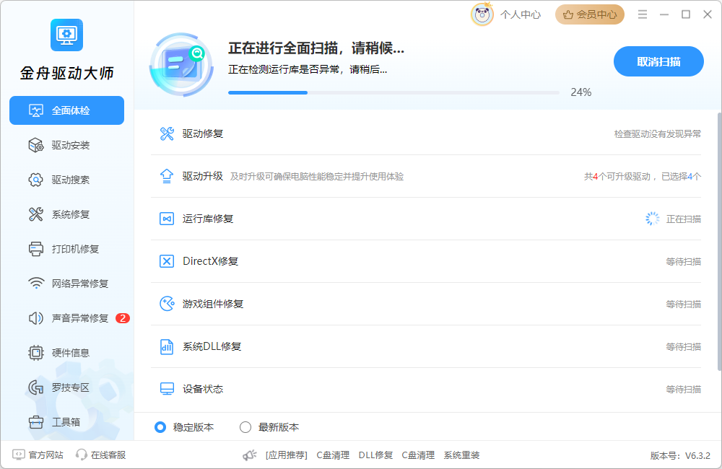Go to 系统修复 in sidebar
Image resolution: width=722 pixels, height=469 pixels.
click(x=66, y=214)
